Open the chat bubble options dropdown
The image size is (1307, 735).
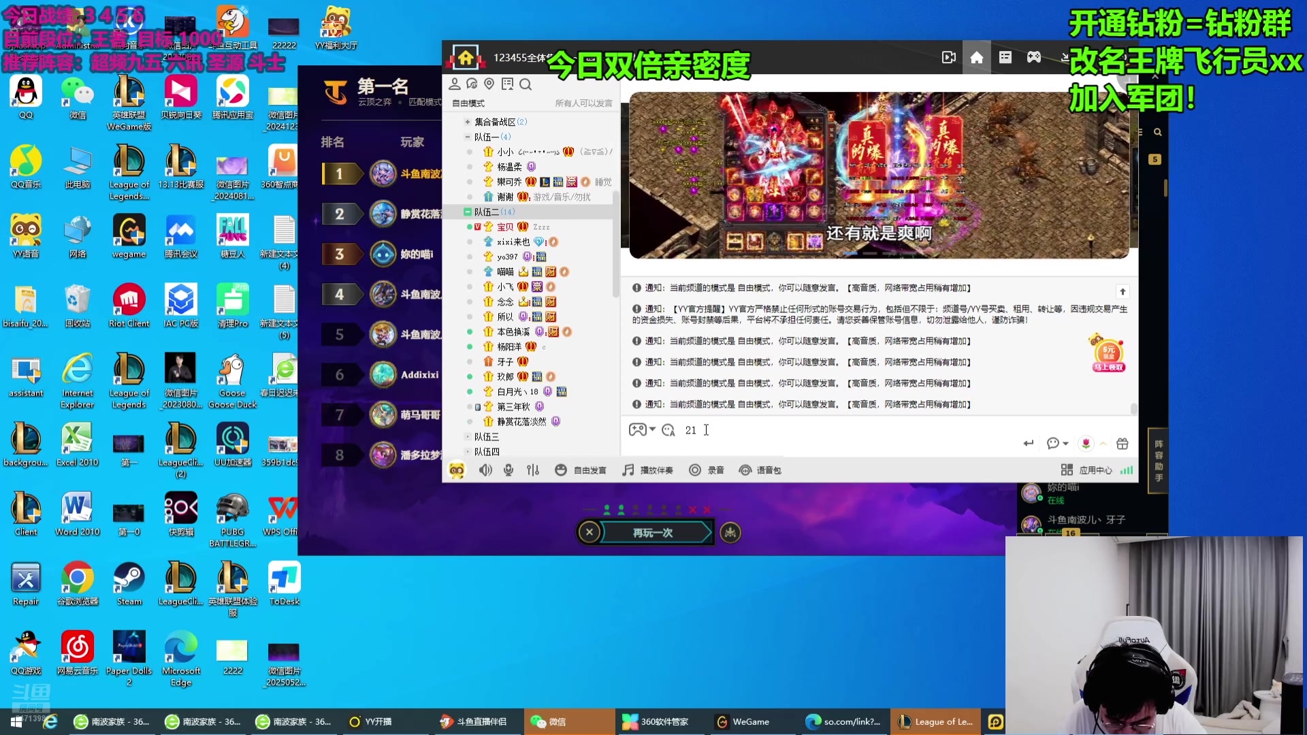[1057, 444]
